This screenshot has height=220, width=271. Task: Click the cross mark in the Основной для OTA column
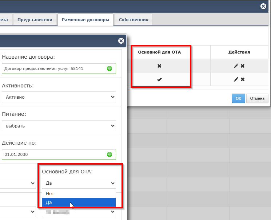point(159,66)
